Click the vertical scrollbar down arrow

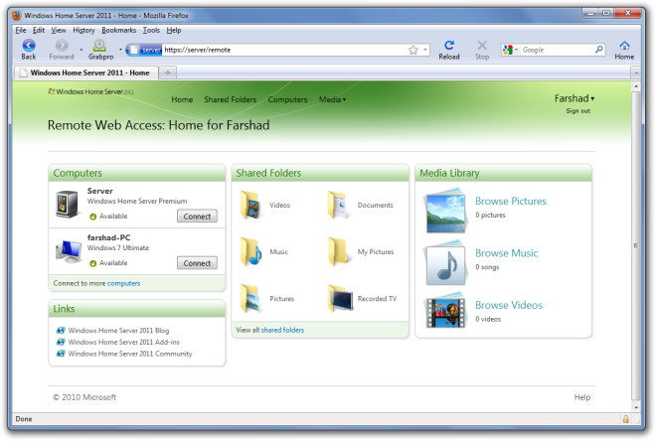(x=636, y=407)
